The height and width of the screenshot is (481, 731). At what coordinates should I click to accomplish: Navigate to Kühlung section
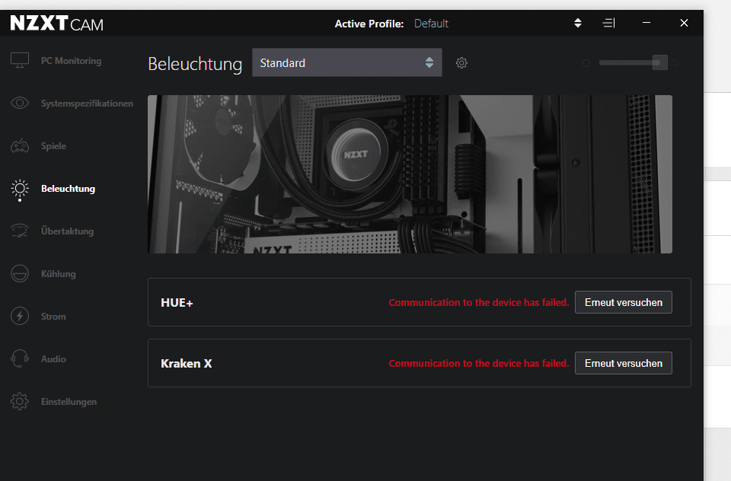pos(59,273)
